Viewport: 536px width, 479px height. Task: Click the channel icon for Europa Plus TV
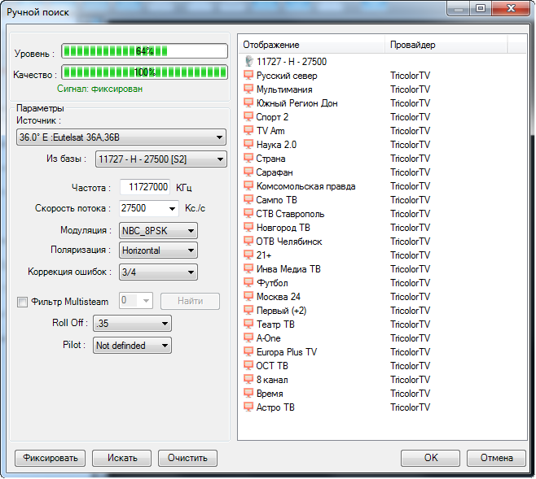coord(249,352)
